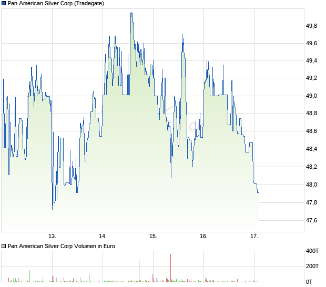Click the 200T volume axis label
The image size is (326, 287).
[312, 266]
